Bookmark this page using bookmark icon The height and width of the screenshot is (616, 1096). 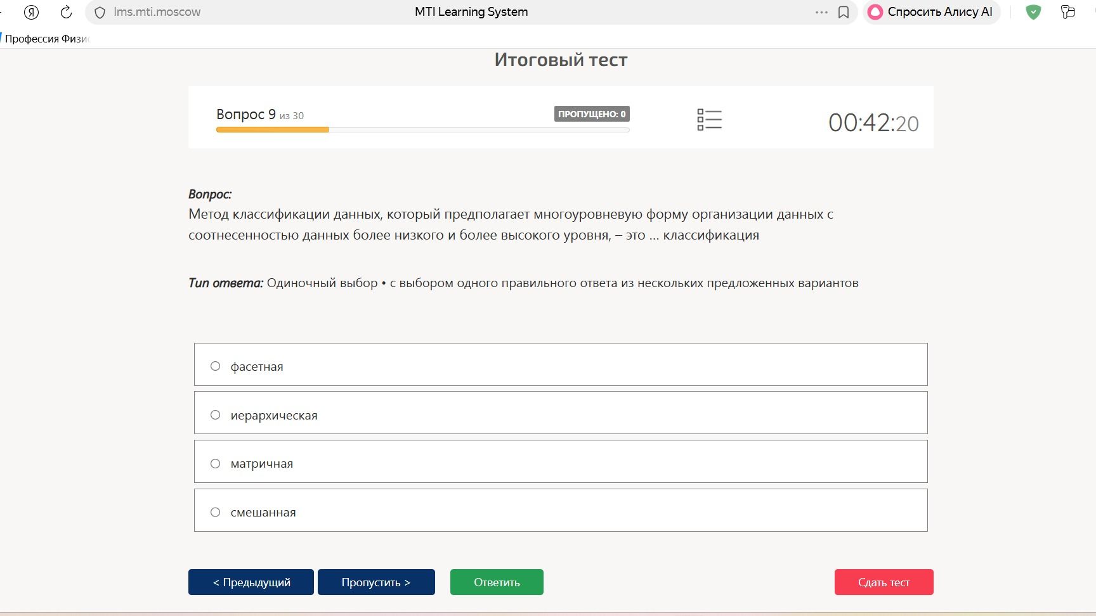[x=844, y=12]
